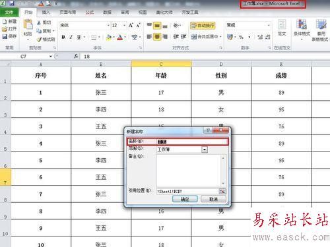The height and width of the screenshot is (247, 330).
Task: Toggle middle vertical align
Action: (157, 26)
